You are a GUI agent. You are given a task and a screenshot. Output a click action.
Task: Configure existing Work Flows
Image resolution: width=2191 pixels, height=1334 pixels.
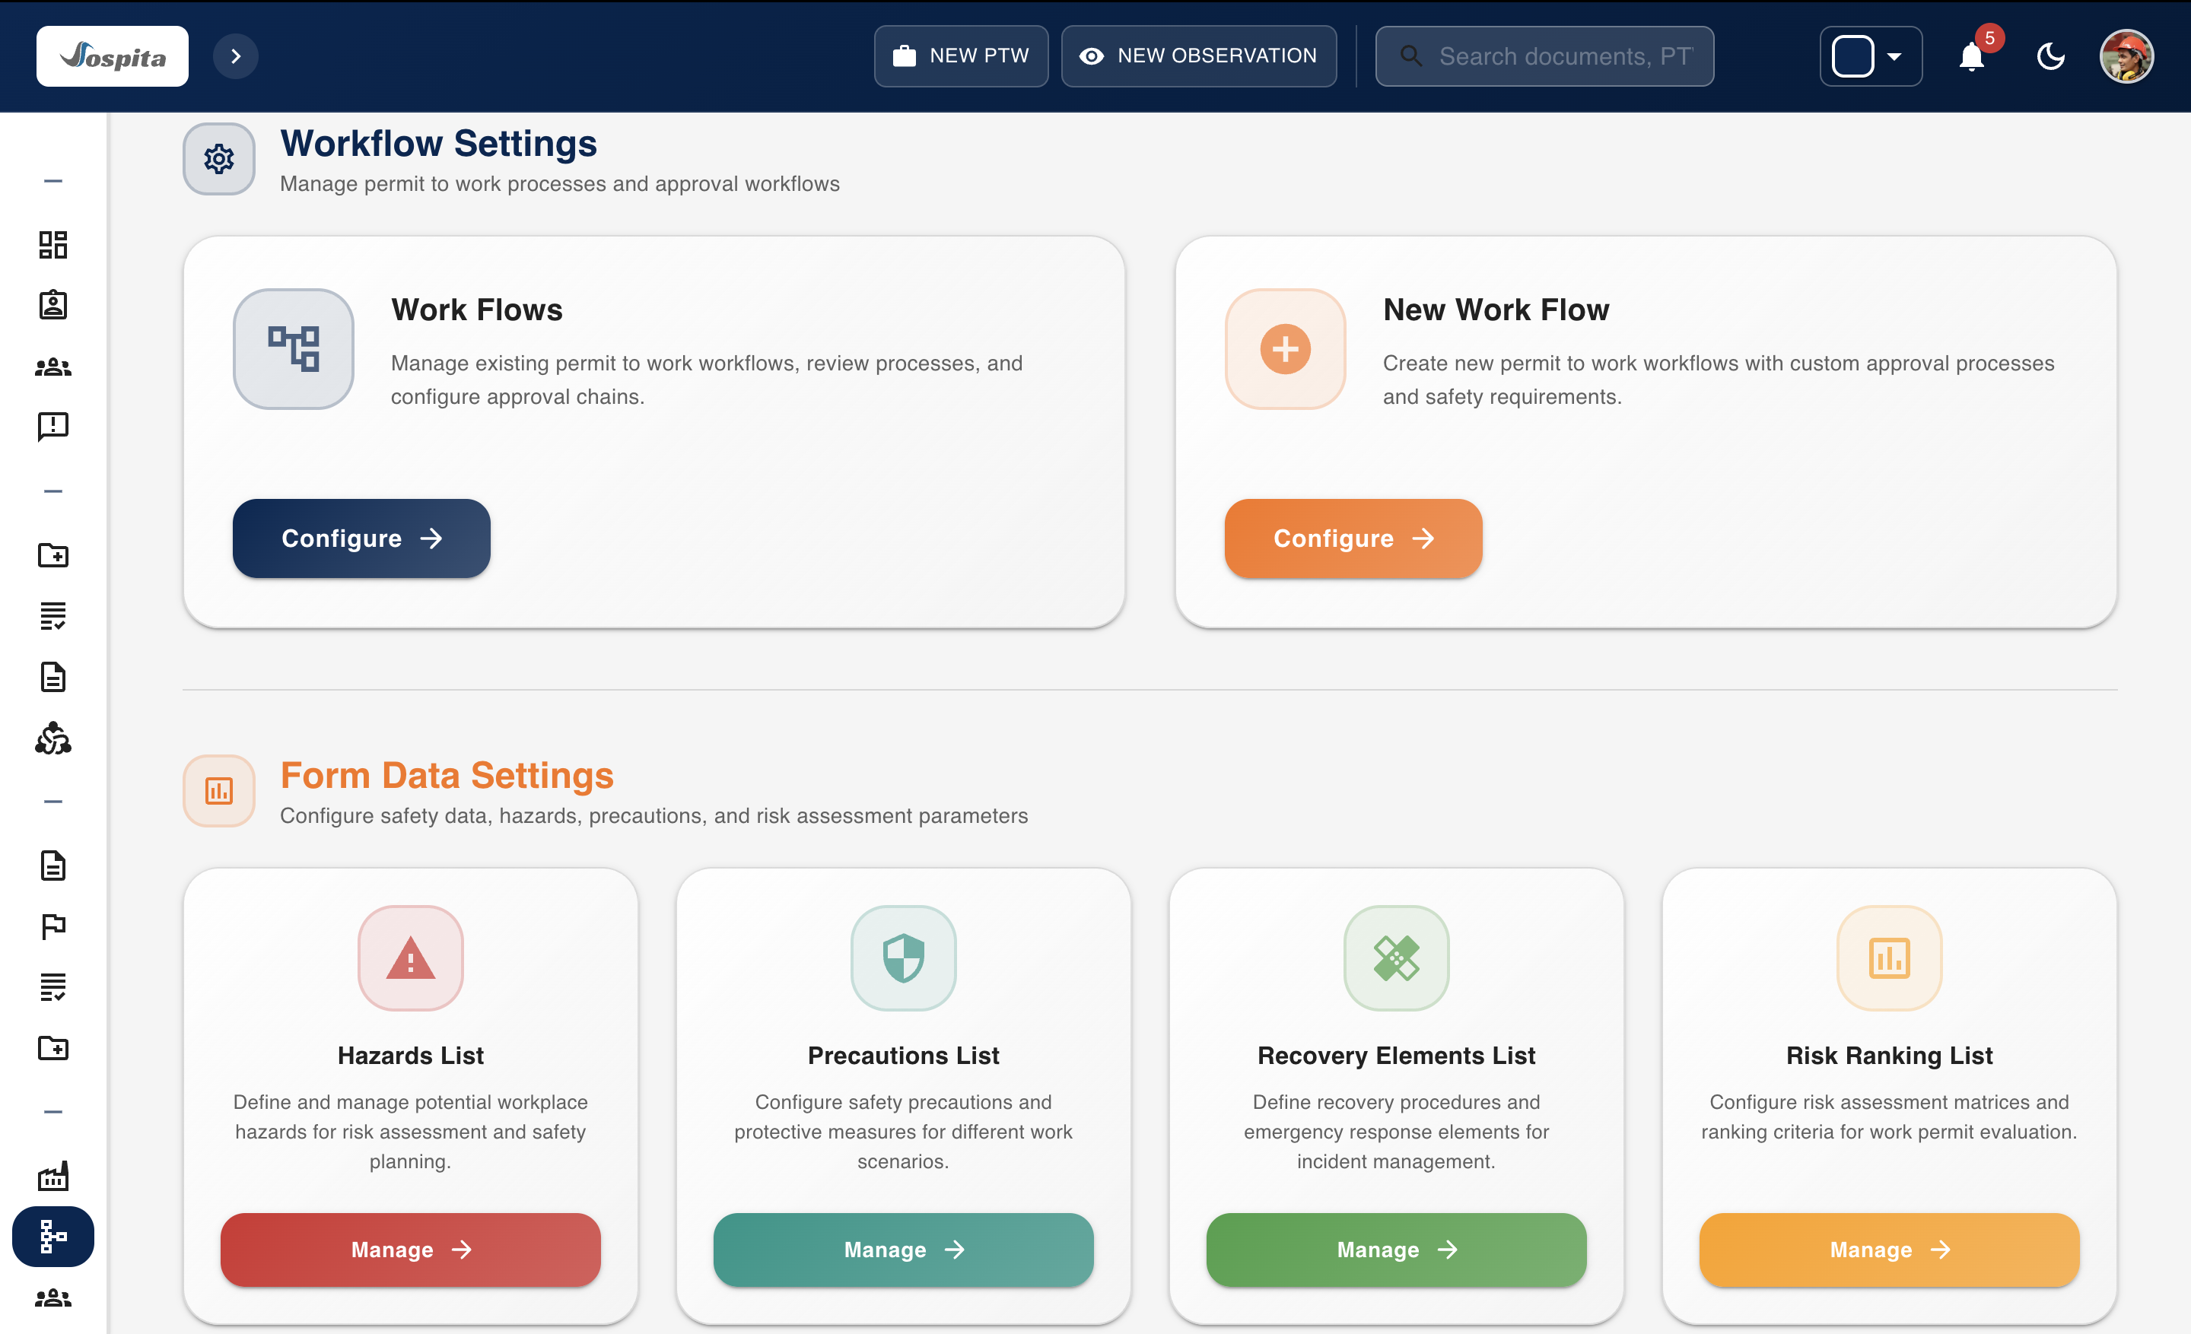coord(361,538)
